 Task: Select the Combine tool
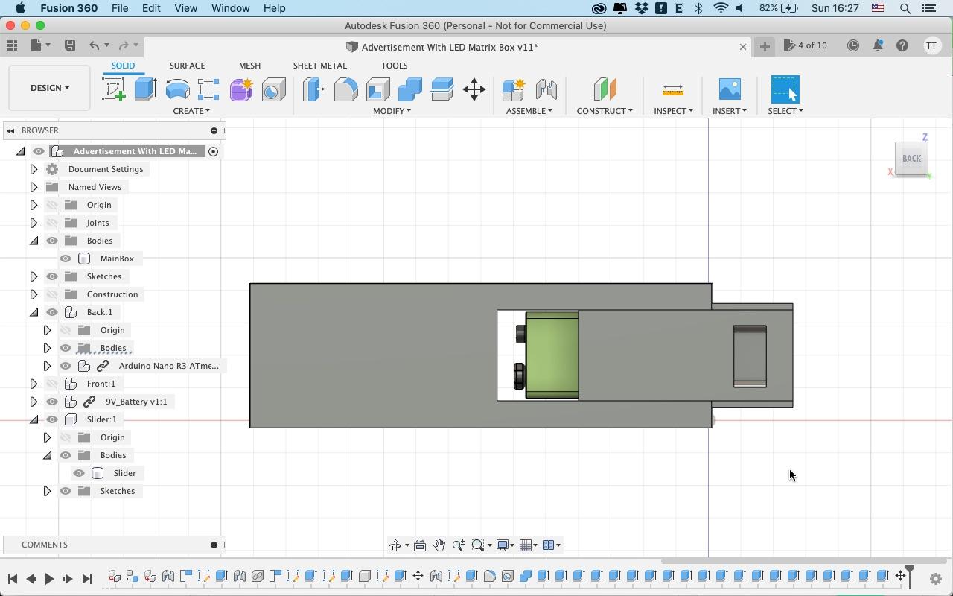[x=409, y=89]
